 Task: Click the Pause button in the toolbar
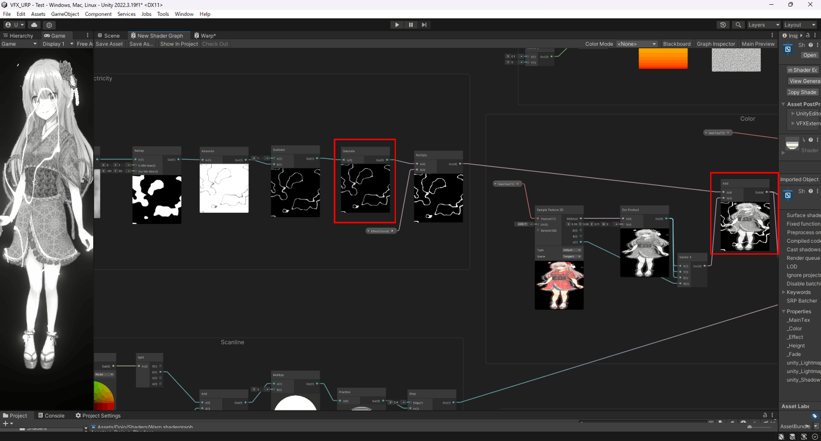(x=410, y=25)
